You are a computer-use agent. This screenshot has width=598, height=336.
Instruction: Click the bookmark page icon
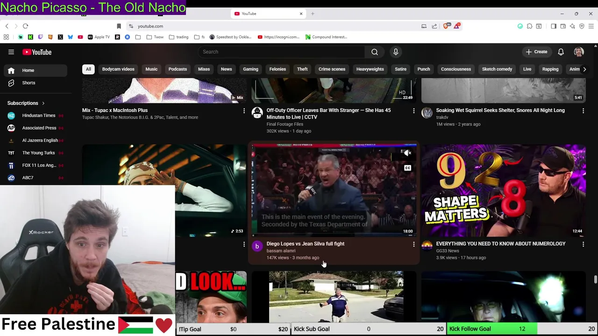pyautogui.click(x=119, y=26)
